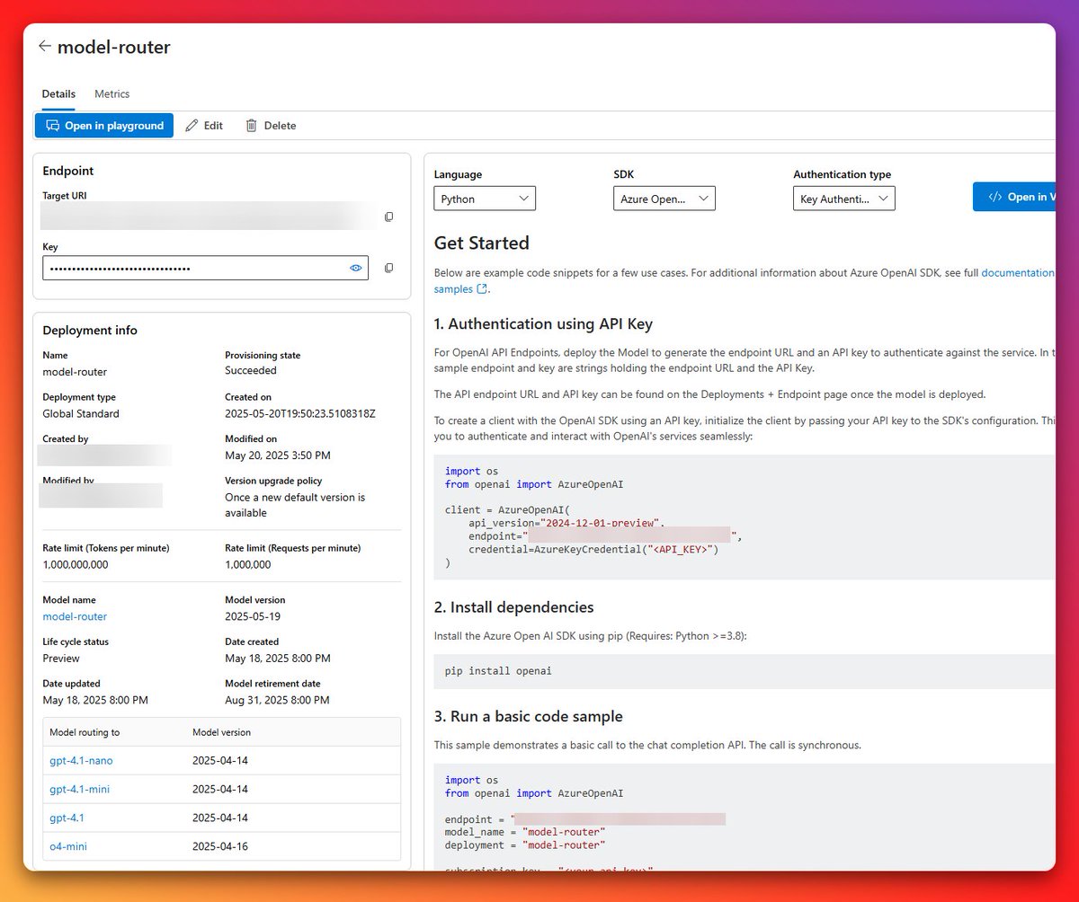Expand the Language dropdown showing Python
Image resolution: width=1079 pixels, height=902 pixels.
click(485, 199)
